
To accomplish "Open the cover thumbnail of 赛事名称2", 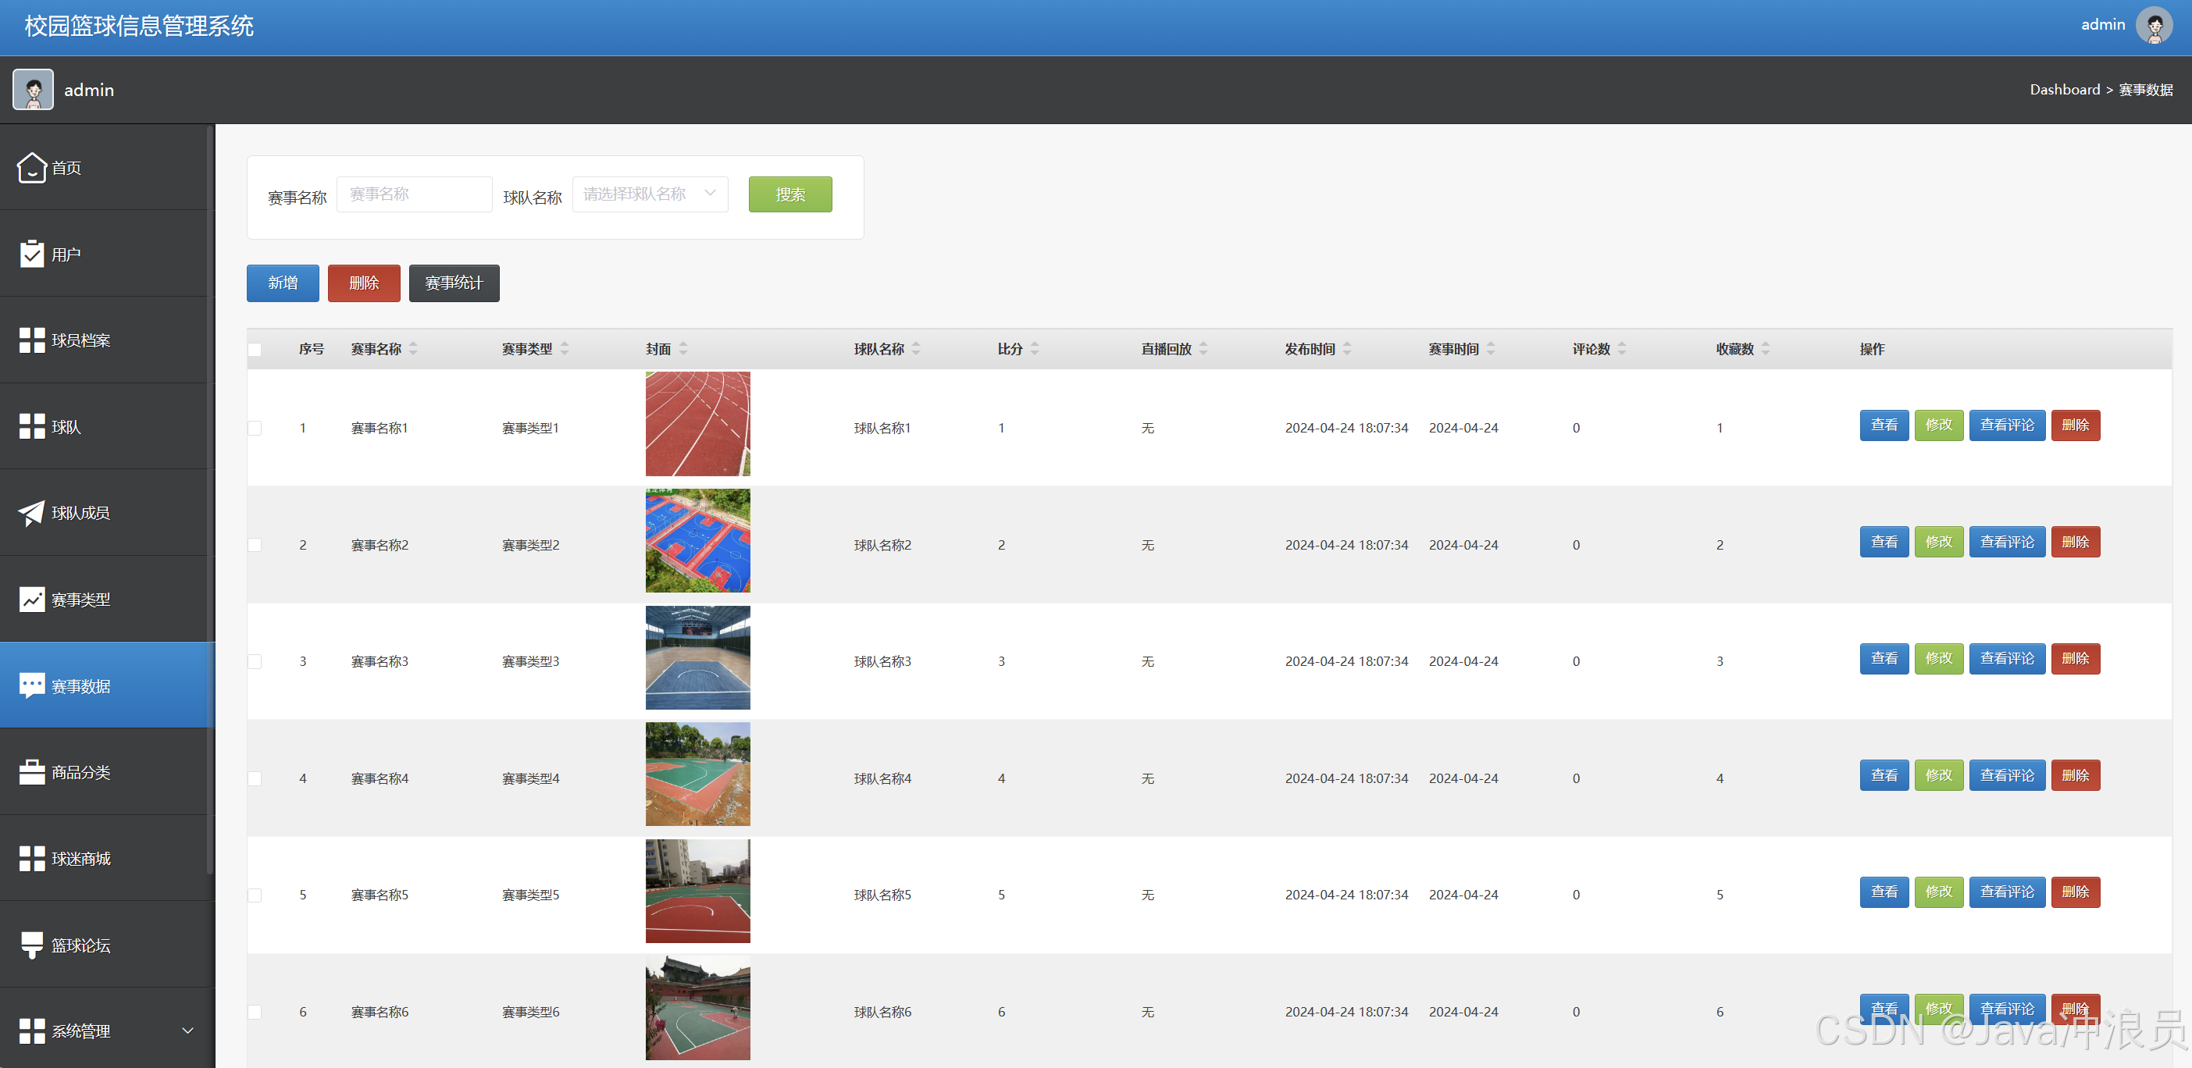I will [x=697, y=541].
